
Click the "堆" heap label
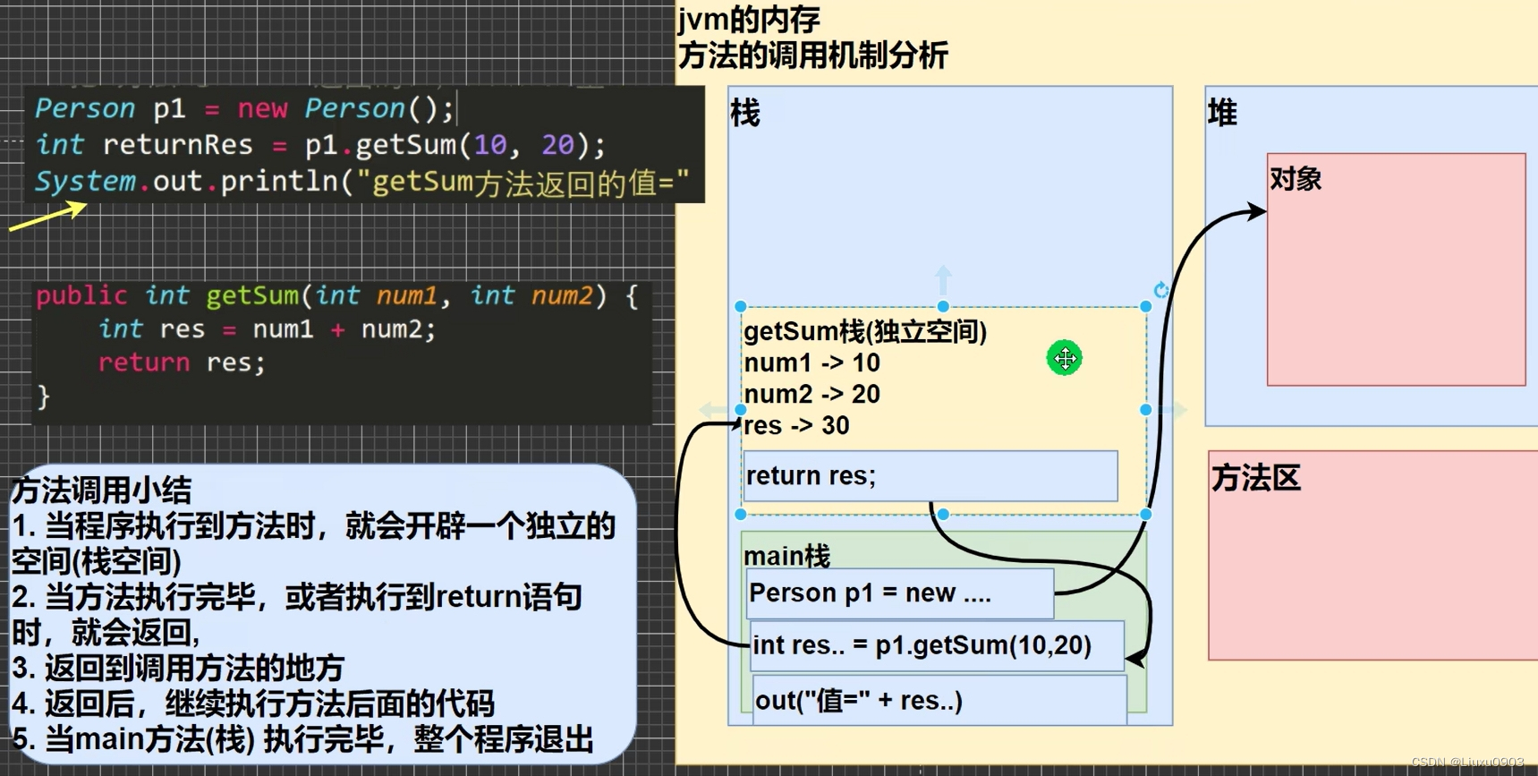(1222, 114)
